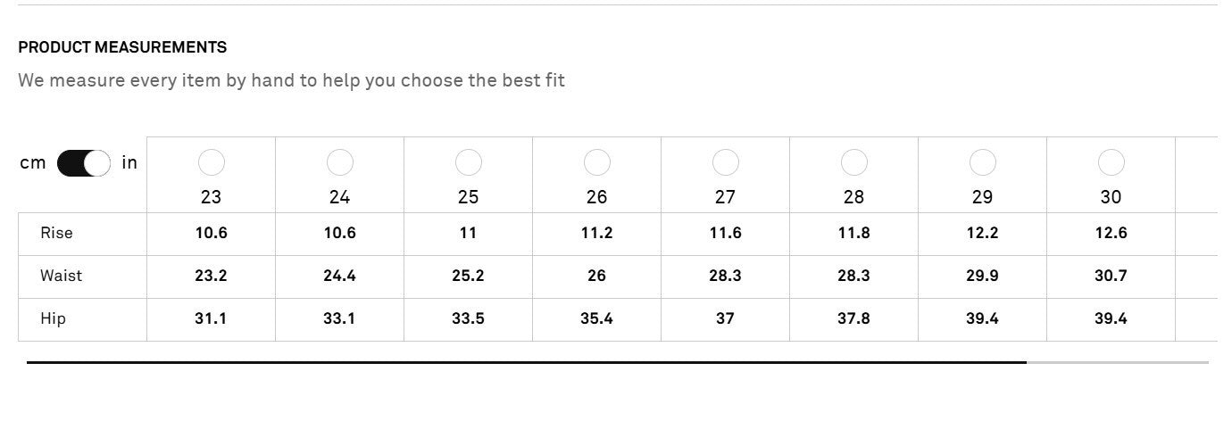The image size is (1232, 421).
Task: Pick the size 29 radio button
Action: pos(983,162)
